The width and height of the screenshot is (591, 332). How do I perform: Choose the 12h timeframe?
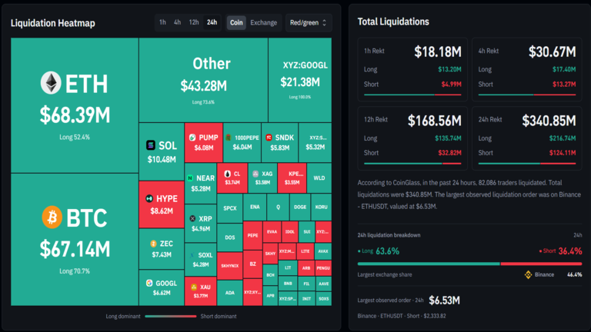(194, 22)
